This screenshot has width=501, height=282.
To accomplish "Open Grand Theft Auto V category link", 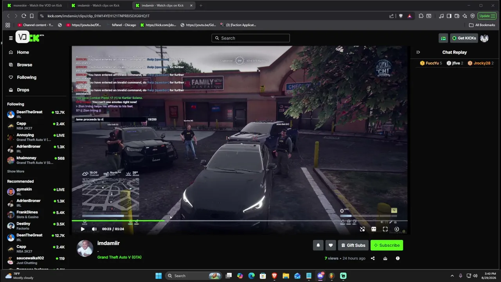I will 119,257.
